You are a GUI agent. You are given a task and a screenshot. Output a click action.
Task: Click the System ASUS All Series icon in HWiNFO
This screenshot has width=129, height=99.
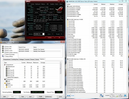[x=68, y=6]
